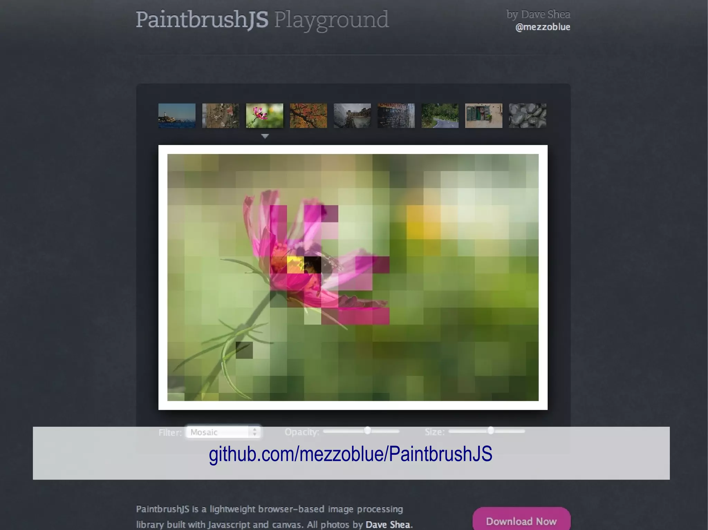Click the mosaic-filtered flower canvas
The height and width of the screenshot is (530, 708).
pos(353,277)
